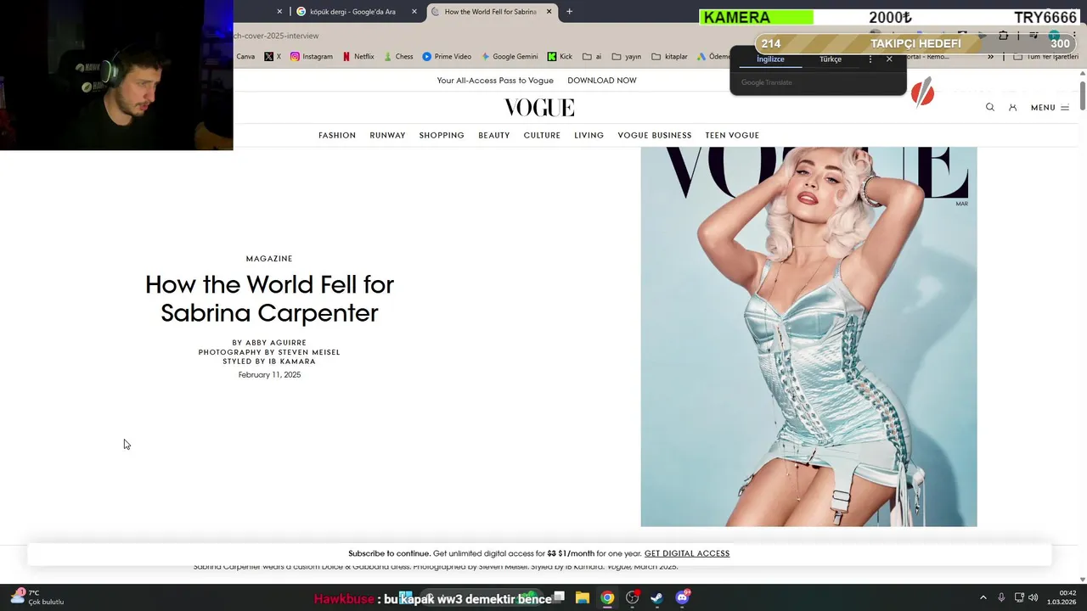Open the Chess bookmark
The width and height of the screenshot is (1087, 611).
pyautogui.click(x=398, y=57)
